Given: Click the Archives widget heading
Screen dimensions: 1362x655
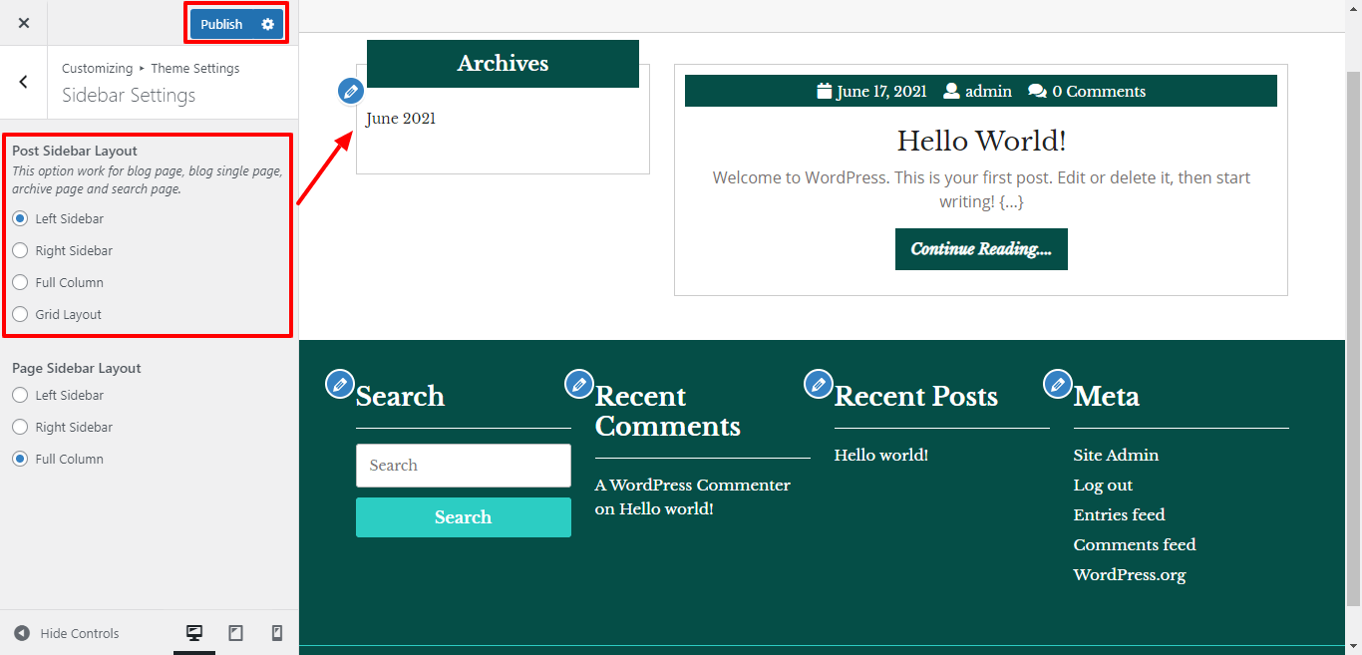Looking at the screenshot, I should point(503,64).
